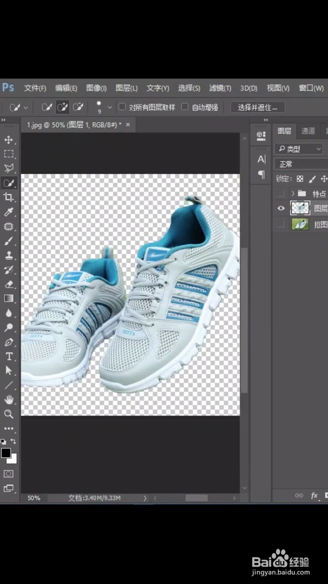
Task: Select the Clone Stamp tool
Action: pos(9,255)
